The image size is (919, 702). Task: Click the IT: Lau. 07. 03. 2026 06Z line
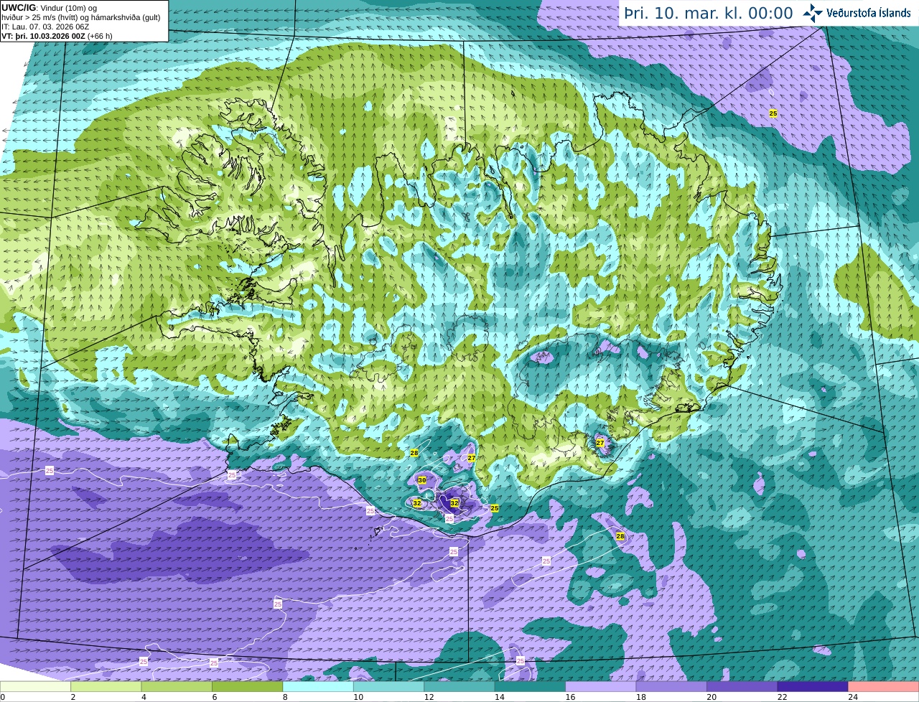45,27
